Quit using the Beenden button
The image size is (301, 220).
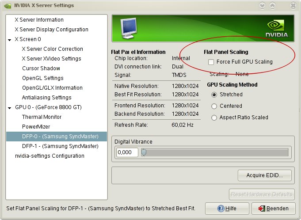[273, 209]
